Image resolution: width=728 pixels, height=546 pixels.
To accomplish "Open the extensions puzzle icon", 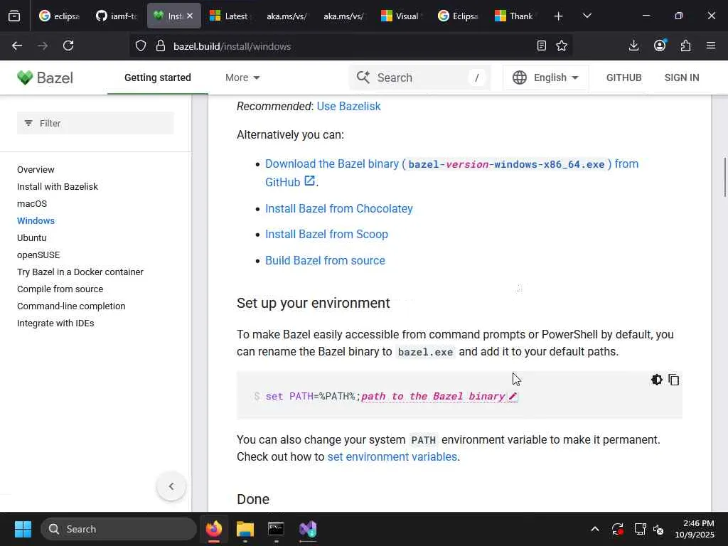I will click(685, 45).
